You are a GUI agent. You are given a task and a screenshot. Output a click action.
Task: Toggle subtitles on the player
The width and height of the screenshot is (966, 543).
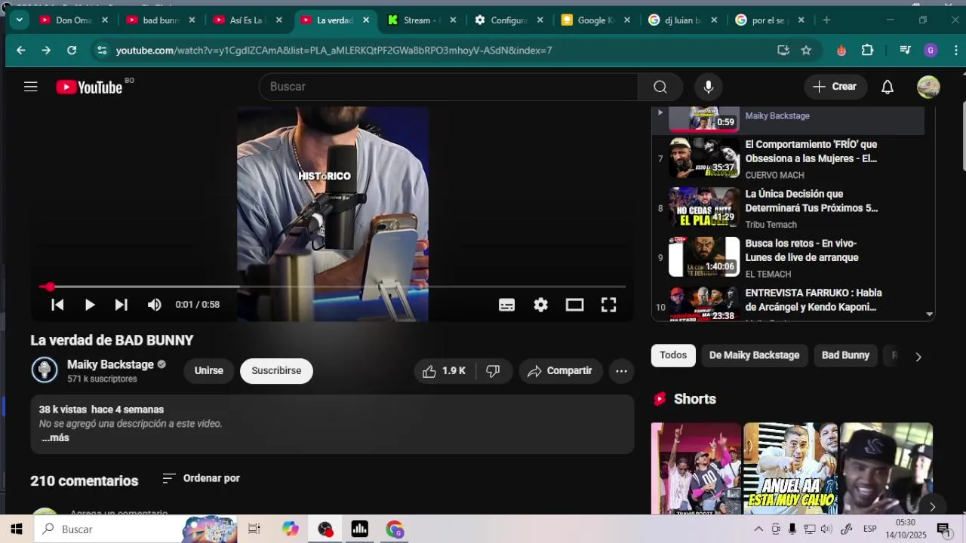point(506,305)
